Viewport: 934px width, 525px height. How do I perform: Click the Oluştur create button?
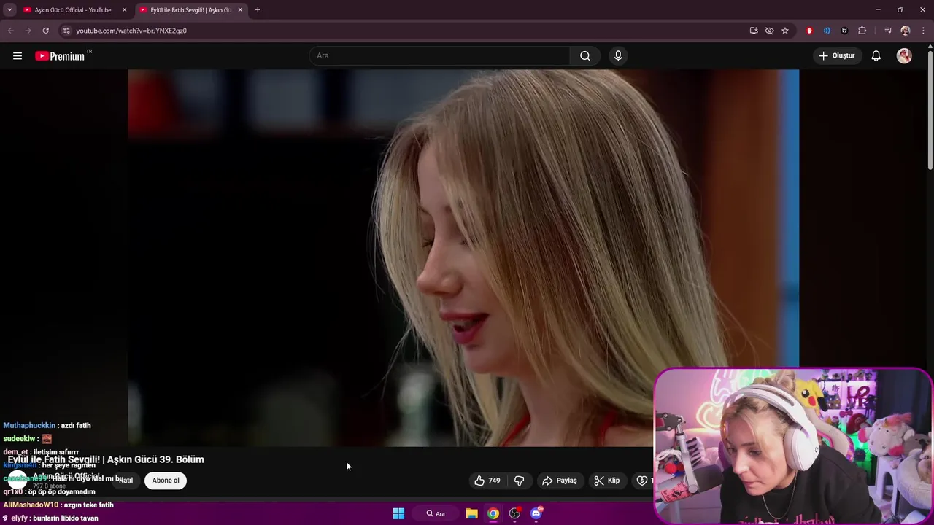(x=836, y=56)
